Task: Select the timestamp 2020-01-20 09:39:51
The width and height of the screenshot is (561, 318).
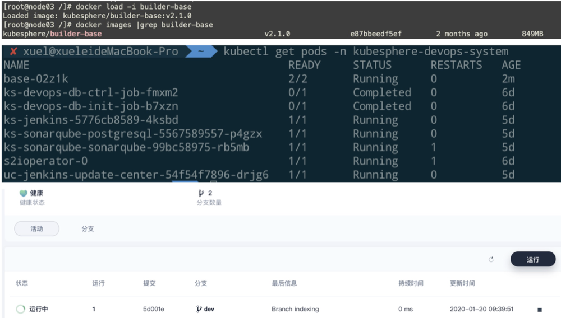Action: [x=481, y=309]
